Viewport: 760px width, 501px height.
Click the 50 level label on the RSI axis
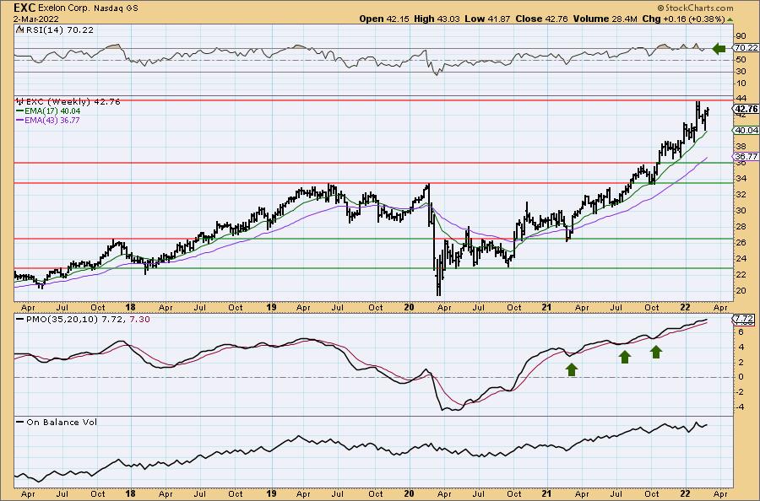coord(741,60)
